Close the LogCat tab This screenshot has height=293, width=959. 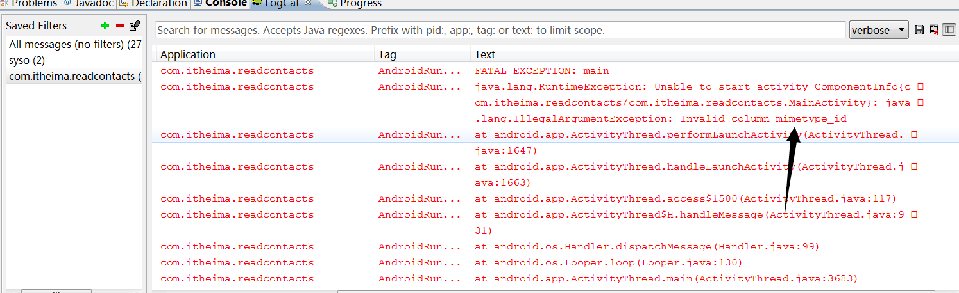(x=307, y=4)
